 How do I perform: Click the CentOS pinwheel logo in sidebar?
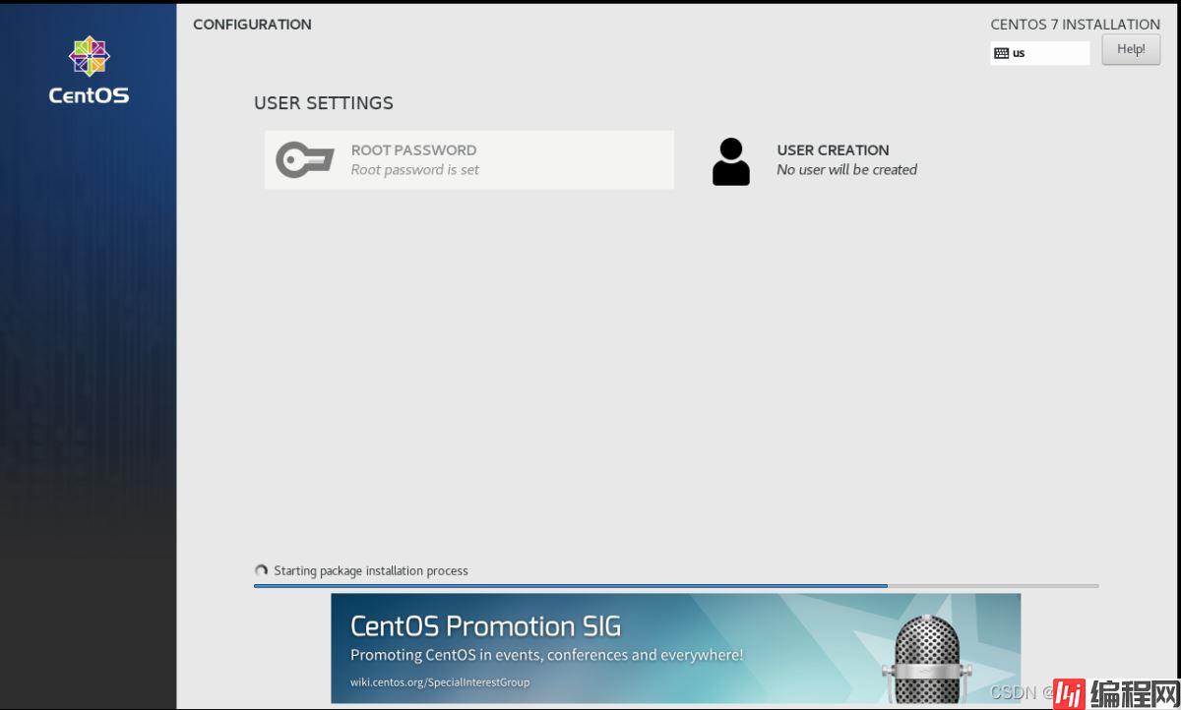click(x=89, y=57)
